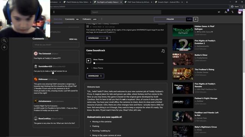The image size is (245, 137).
Task: Click Fazbear's Fright: Storage title link
Action: pyautogui.click(x=206, y=98)
